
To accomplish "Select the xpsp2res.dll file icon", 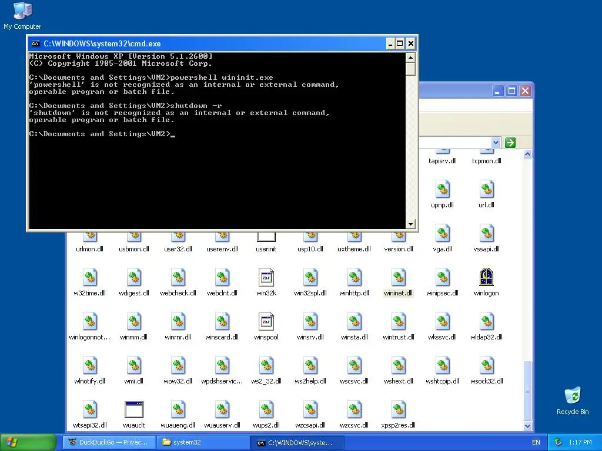I will click(398, 409).
